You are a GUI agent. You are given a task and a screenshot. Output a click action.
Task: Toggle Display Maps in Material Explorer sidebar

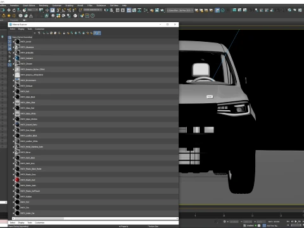(x=9, y=45)
